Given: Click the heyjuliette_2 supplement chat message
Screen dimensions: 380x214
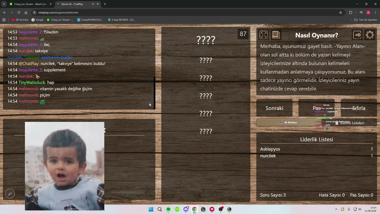Looking at the screenshot, I should (37, 70).
